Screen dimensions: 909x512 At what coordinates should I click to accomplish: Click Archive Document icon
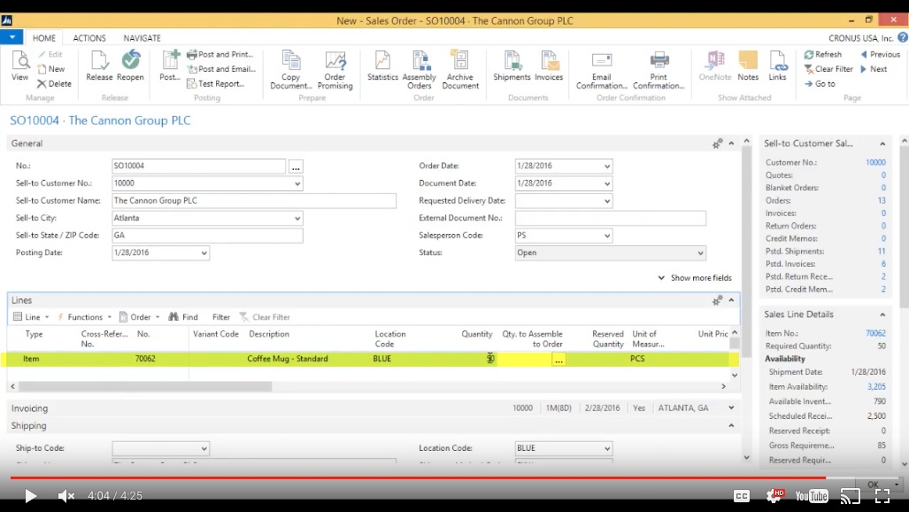pos(460,70)
